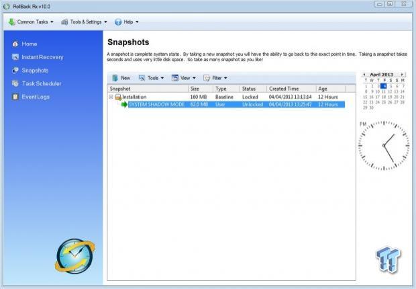Click the Help question mark icon
416x289 pixels.
[x=118, y=22]
